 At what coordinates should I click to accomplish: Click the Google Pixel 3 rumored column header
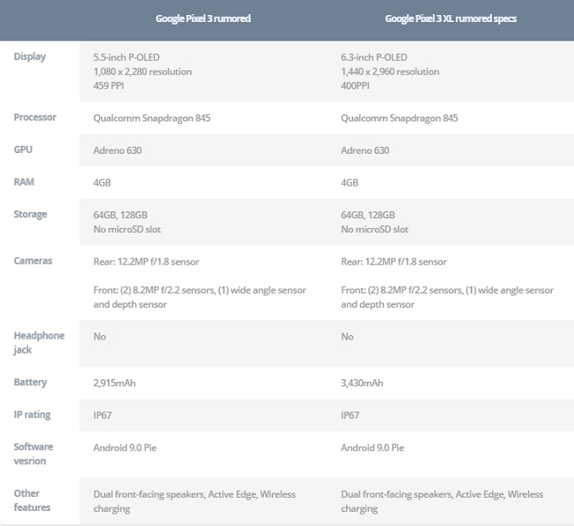(203, 19)
